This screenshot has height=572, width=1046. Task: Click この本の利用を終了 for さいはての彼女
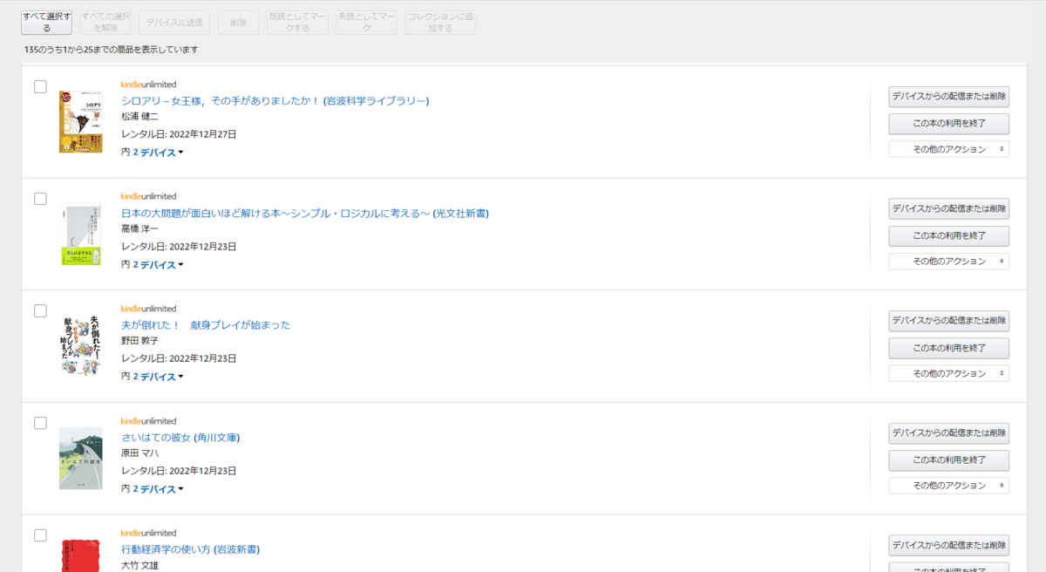pos(949,460)
